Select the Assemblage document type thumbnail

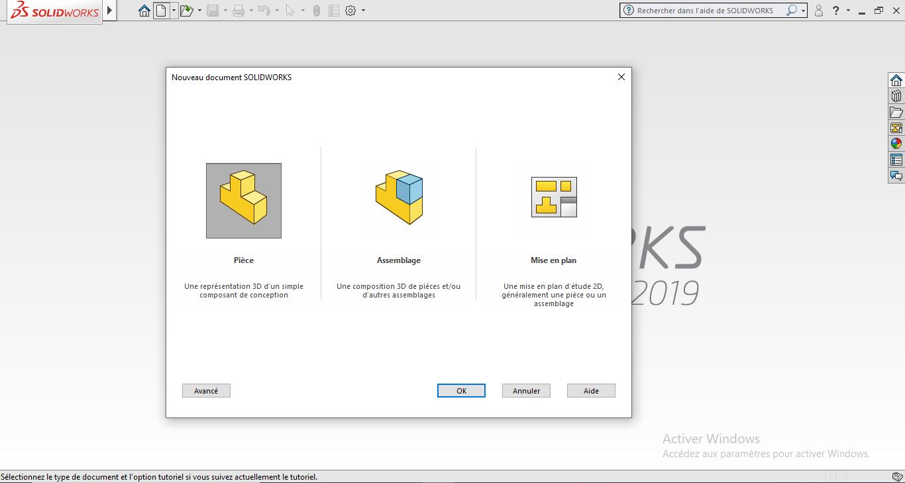tap(399, 201)
